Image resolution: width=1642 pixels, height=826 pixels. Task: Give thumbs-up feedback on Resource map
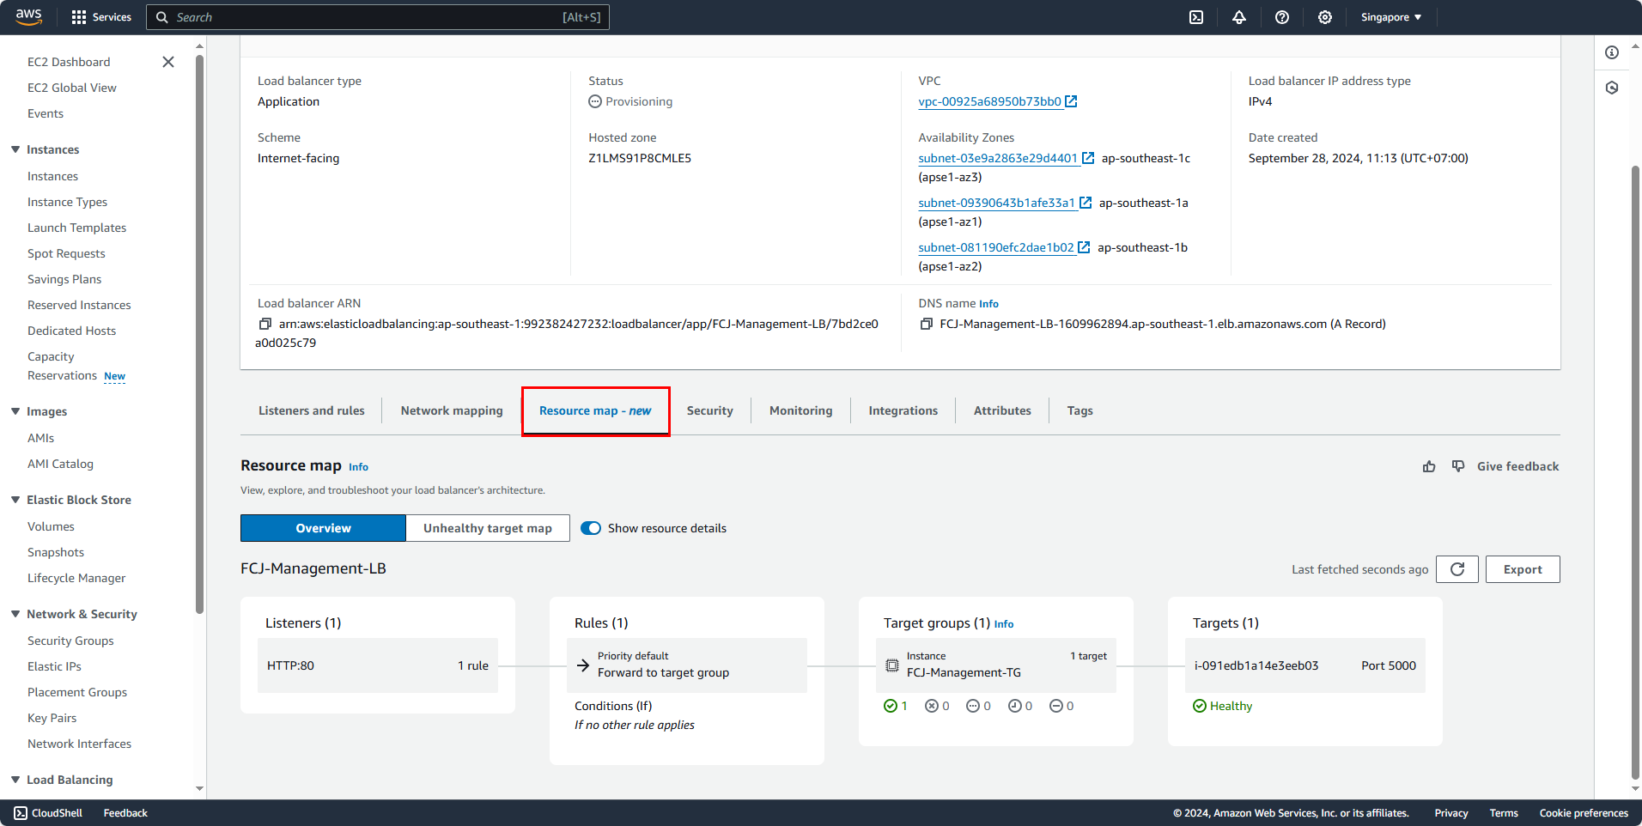click(1428, 466)
